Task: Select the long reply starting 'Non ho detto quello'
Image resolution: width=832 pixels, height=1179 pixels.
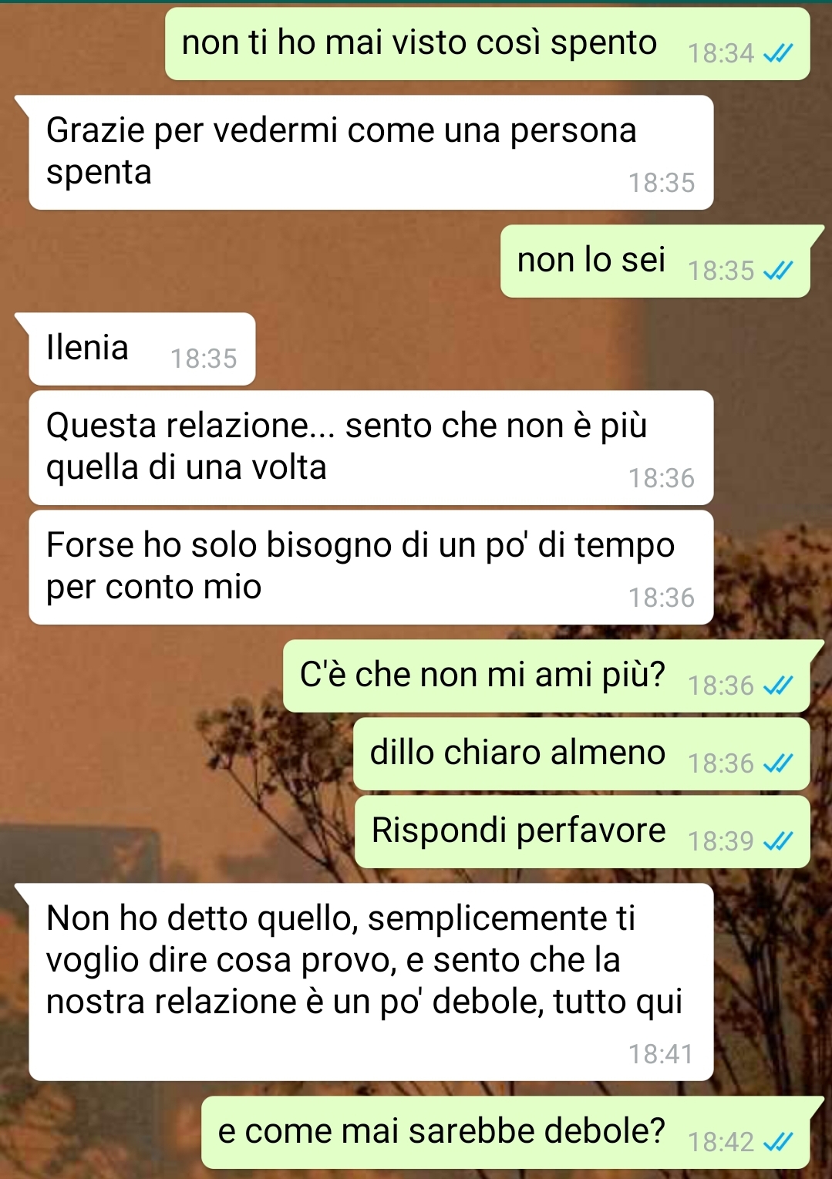Action: [371, 982]
